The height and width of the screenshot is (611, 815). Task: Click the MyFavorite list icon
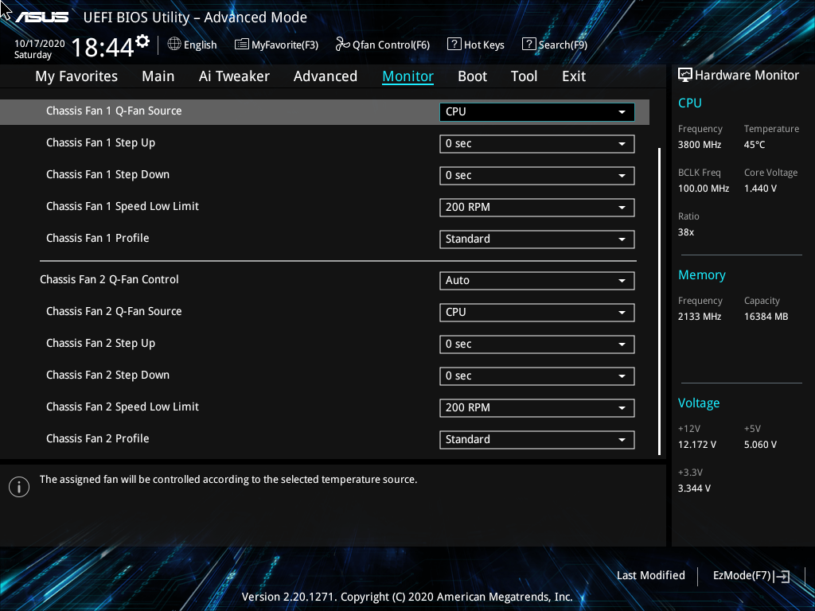coord(242,45)
